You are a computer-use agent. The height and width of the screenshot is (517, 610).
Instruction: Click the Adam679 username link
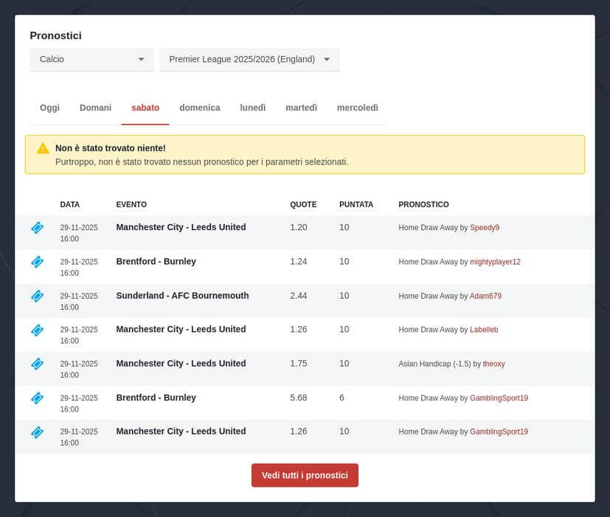click(485, 296)
